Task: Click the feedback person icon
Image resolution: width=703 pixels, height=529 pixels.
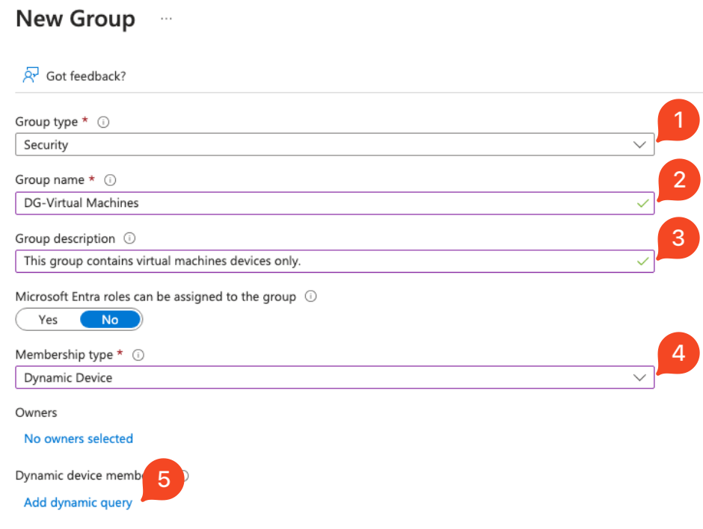Action: (31, 75)
